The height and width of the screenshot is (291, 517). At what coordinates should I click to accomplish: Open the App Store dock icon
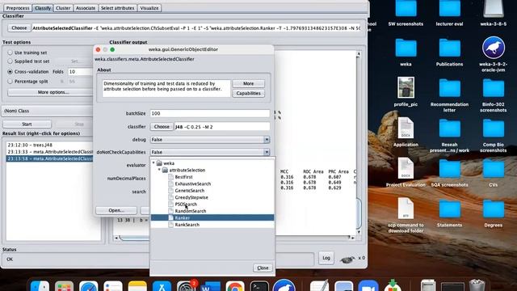pyautogui.click(x=162, y=286)
